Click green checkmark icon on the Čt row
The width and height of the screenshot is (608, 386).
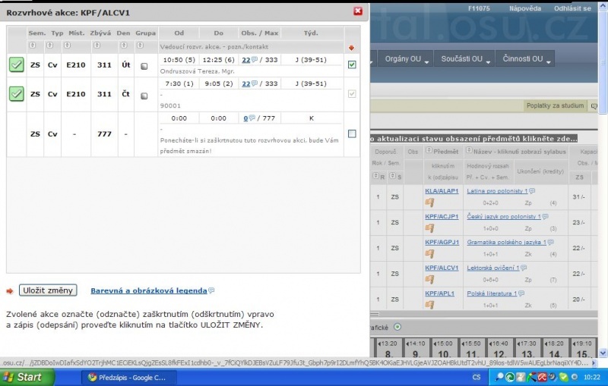(17, 94)
